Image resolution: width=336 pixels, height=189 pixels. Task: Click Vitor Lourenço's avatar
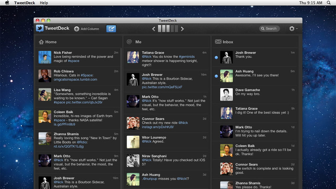click(x=133, y=142)
